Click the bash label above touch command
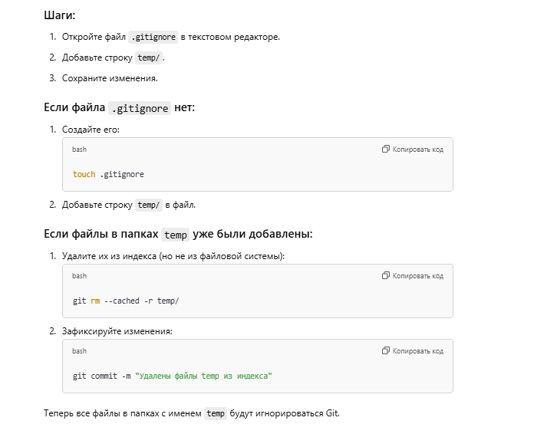The width and height of the screenshot is (557, 424). pyautogui.click(x=79, y=150)
